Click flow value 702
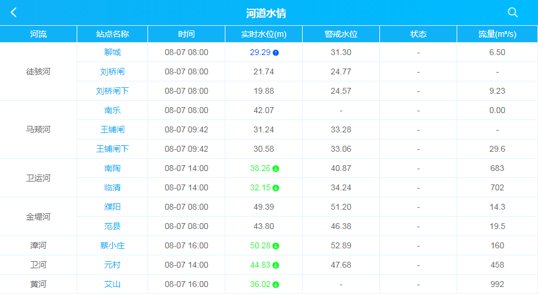 pyautogui.click(x=497, y=187)
